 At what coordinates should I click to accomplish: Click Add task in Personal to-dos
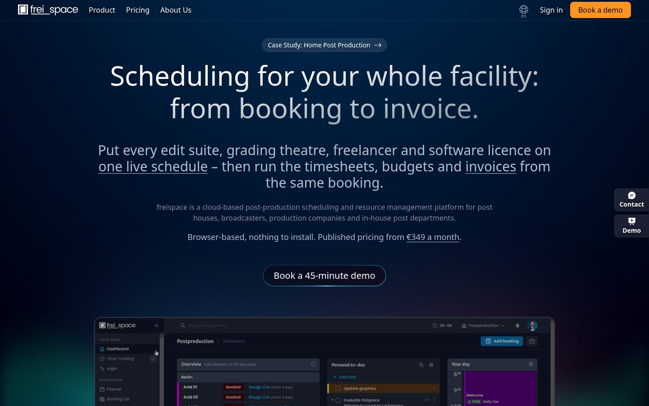[344, 377]
